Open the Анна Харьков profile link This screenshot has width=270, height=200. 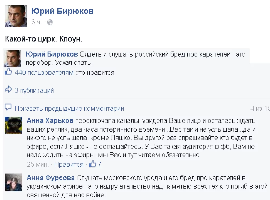click(50, 121)
